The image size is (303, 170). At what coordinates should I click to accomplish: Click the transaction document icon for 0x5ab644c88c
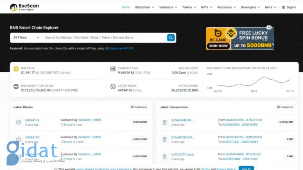click(x=165, y=122)
